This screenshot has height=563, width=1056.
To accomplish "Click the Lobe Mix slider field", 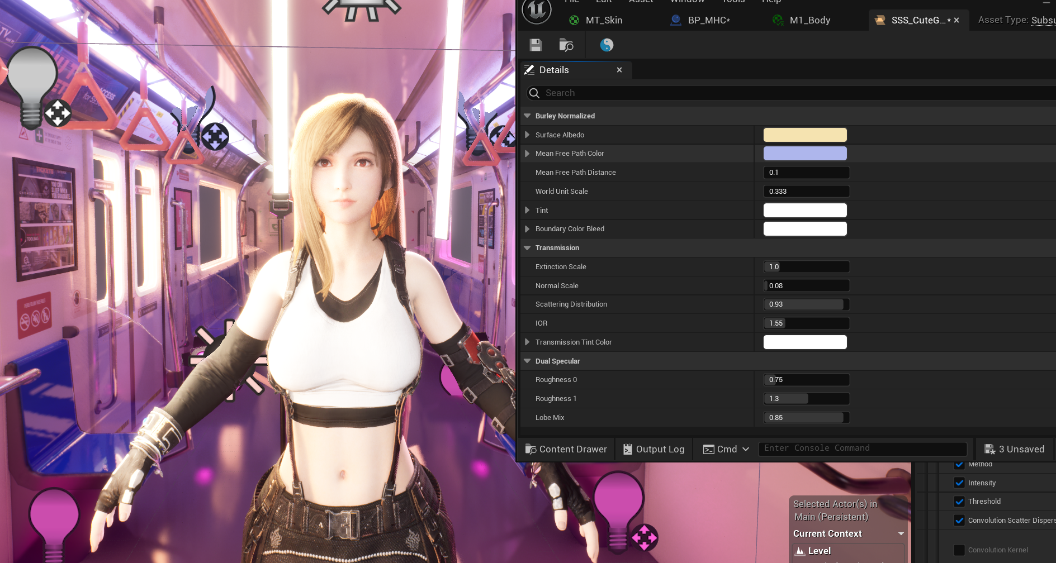I will (x=806, y=417).
